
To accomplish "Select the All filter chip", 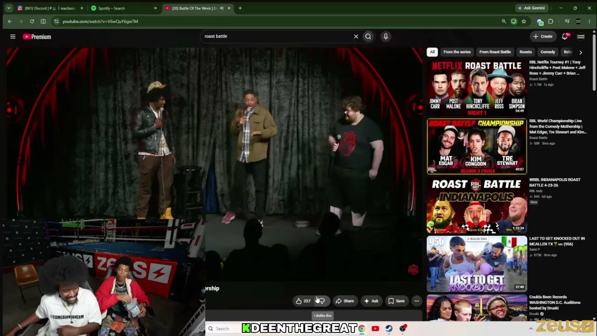I will pyautogui.click(x=432, y=52).
